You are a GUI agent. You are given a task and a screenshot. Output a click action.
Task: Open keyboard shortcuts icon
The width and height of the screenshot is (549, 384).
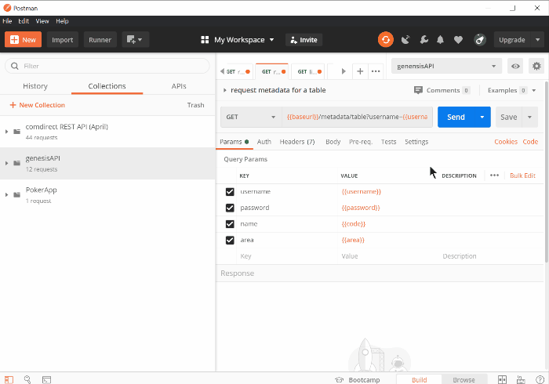[521, 379]
